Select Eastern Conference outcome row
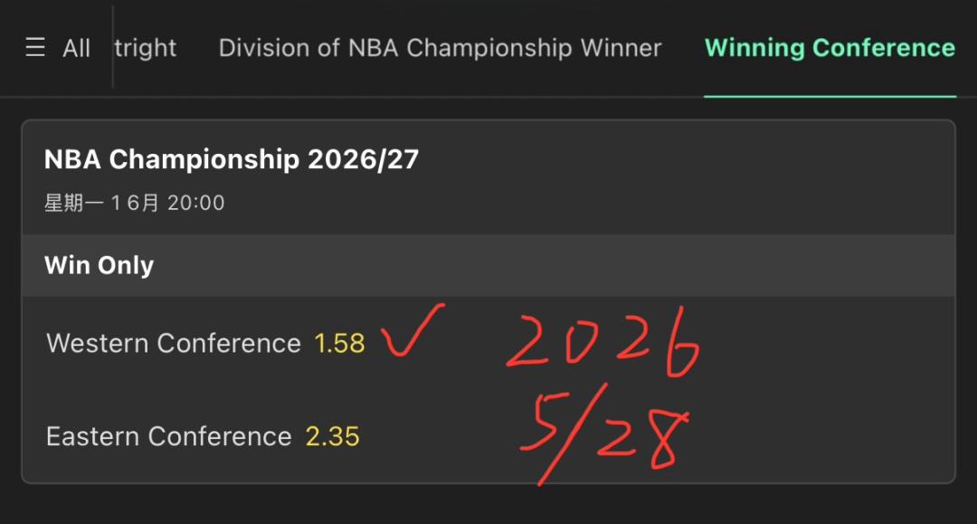The width and height of the screenshot is (977, 524). (488, 436)
